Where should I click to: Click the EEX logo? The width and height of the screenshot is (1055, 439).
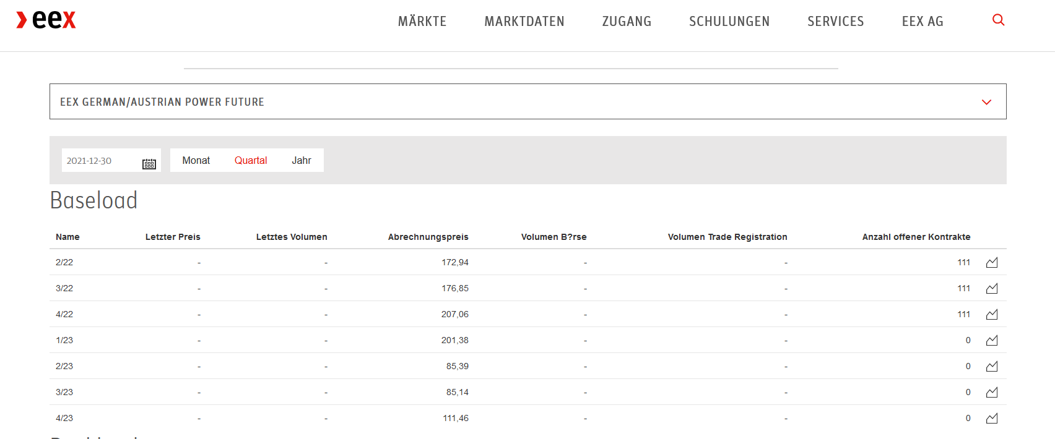coord(46,20)
